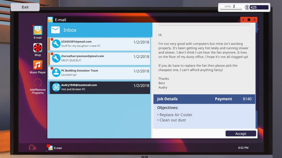This screenshot has width=282, height=158.
Task: Maximize the E-mail window
Action: 249,20
